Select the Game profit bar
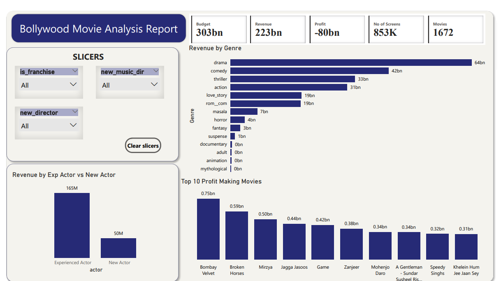The image size is (501, 281). [x=322, y=242]
